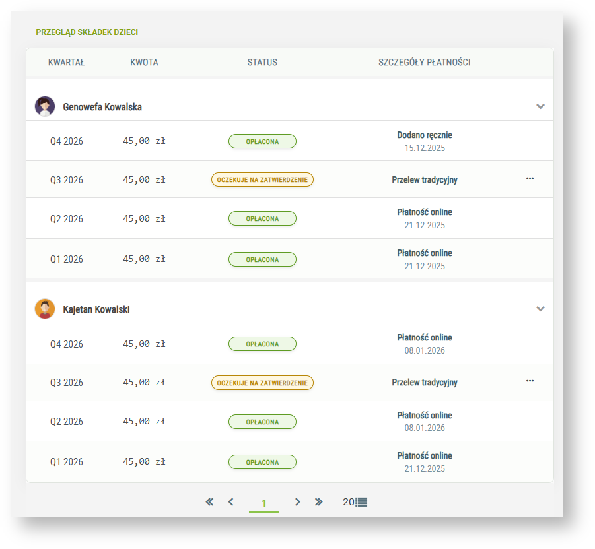Click the Szczegóły płatności column header
Viewport: 595px width, 549px height.
click(x=424, y=63)
